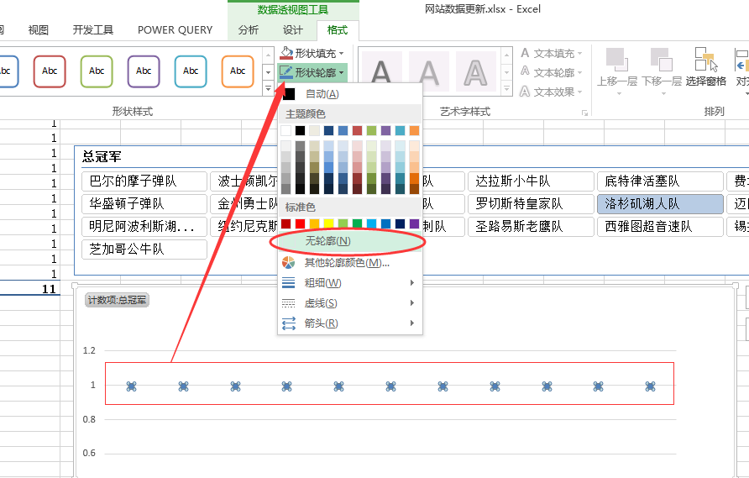Select slicer item 达拉斯小牛队
Image resolution: width=749 pixels, height=478 pixels.
click(x=531, y=181)
